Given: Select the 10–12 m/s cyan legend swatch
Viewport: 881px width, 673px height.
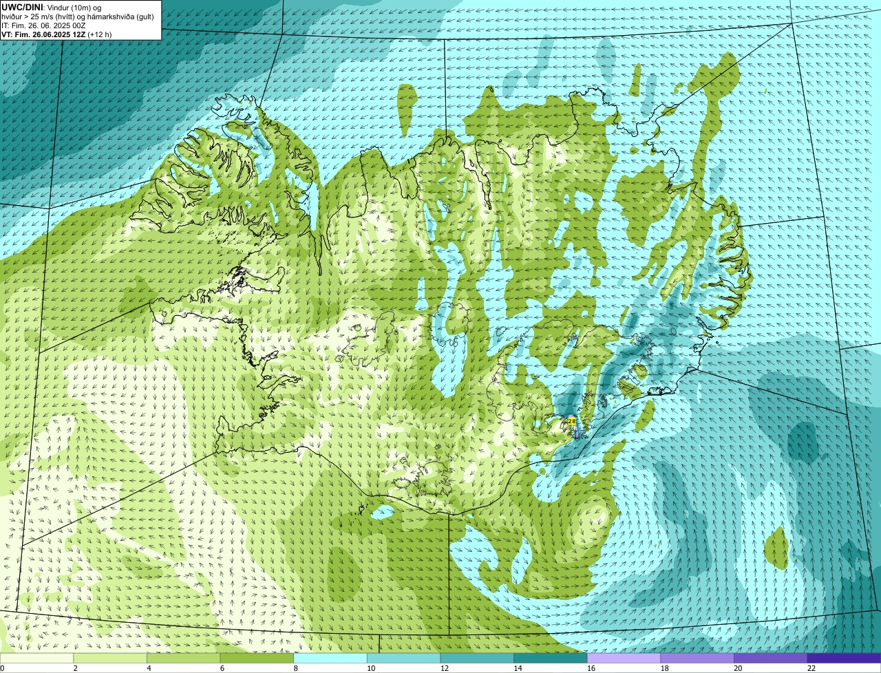Looking at the screenshot, I should (x=403, y=658).
